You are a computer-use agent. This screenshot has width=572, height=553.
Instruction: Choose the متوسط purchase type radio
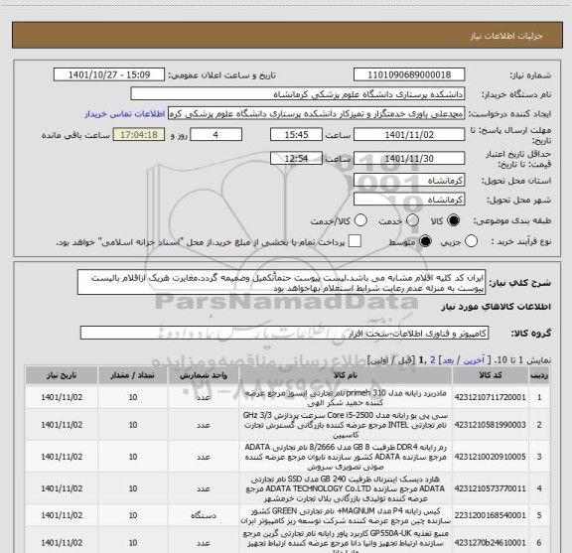tap(425, 241)
